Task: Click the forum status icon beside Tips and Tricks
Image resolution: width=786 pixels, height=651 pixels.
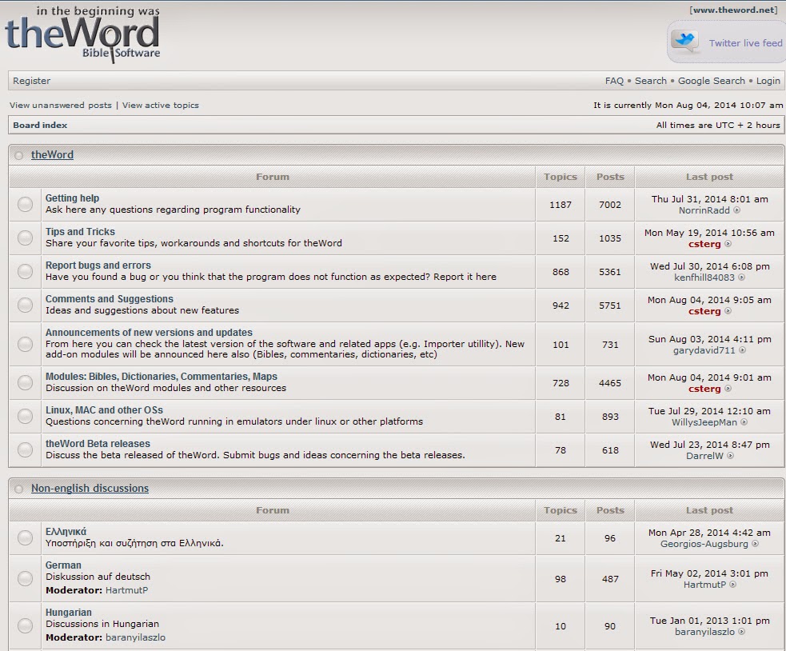Action: coord(25,238)
